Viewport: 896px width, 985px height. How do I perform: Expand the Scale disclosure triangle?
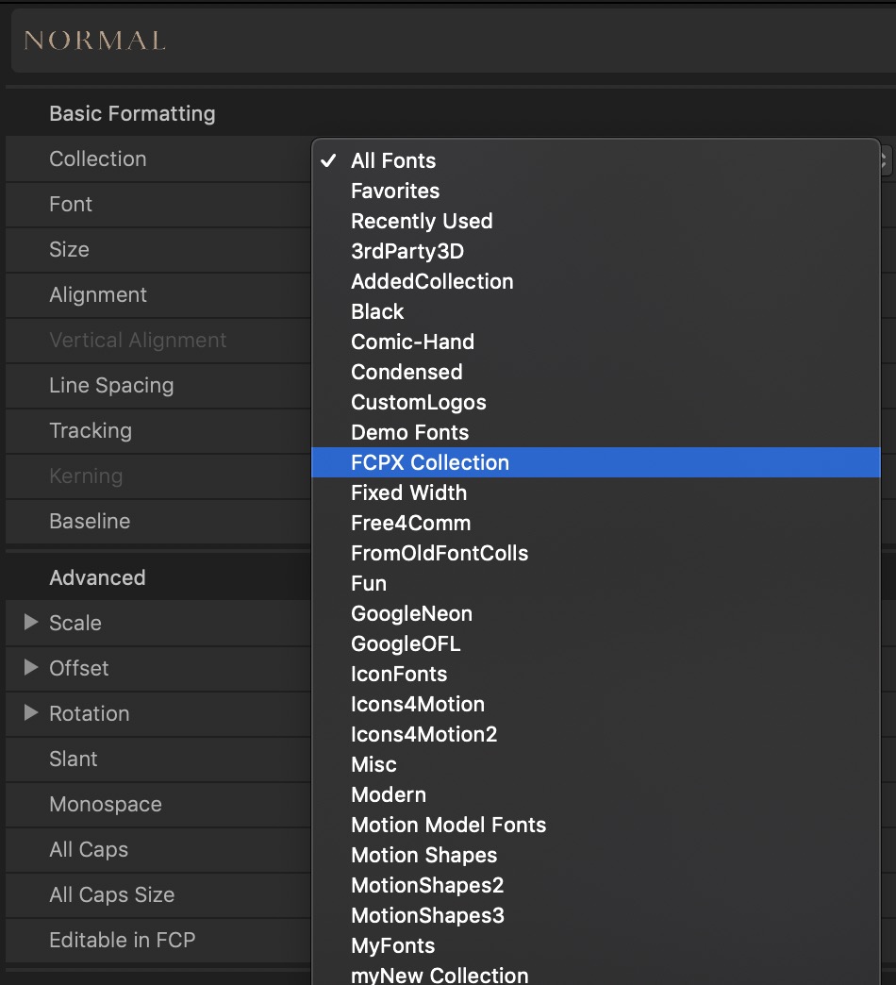click(31, 623)
